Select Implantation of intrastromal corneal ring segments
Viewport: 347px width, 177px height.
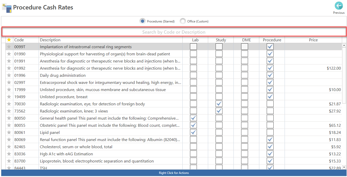[x=86, y=47]
